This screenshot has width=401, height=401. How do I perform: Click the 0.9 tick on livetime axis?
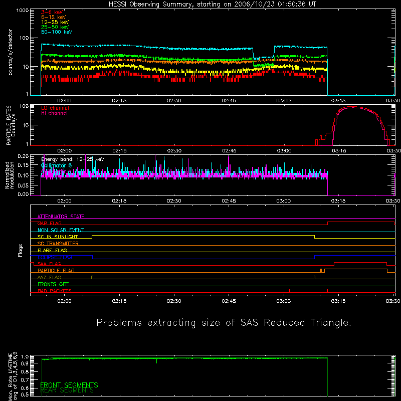point(25,363)
